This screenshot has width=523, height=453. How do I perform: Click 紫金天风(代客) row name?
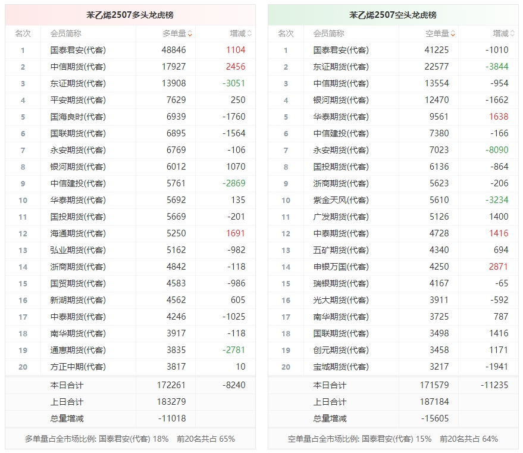pyautogui.click(x=341, y=200)
